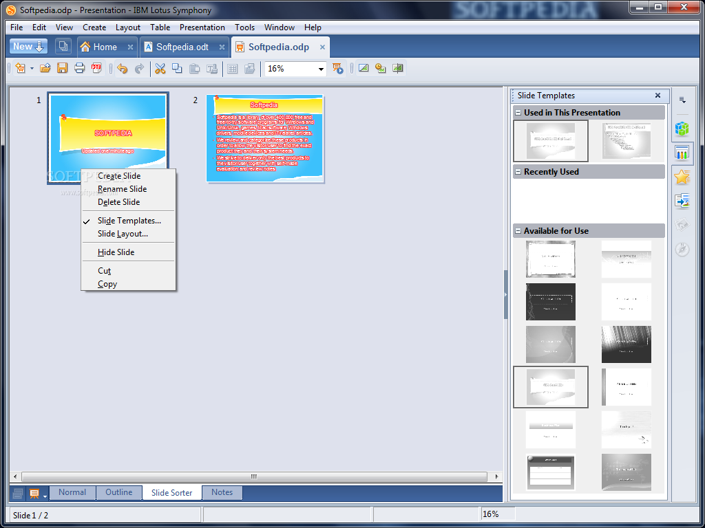Click the sidebar collapse handle
705x528 pixels.
506,294
